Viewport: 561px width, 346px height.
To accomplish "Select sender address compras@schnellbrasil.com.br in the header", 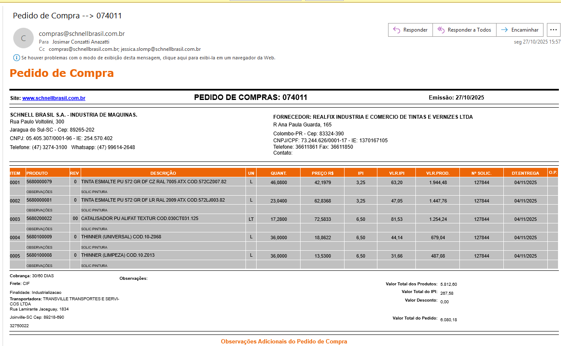I will 82,34.
